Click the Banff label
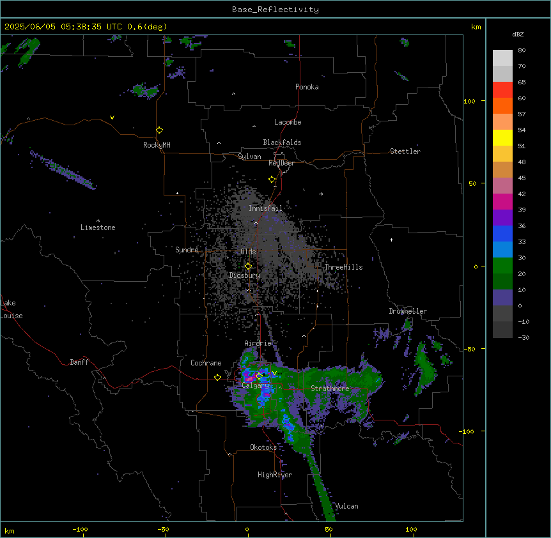 coord(79,362)
